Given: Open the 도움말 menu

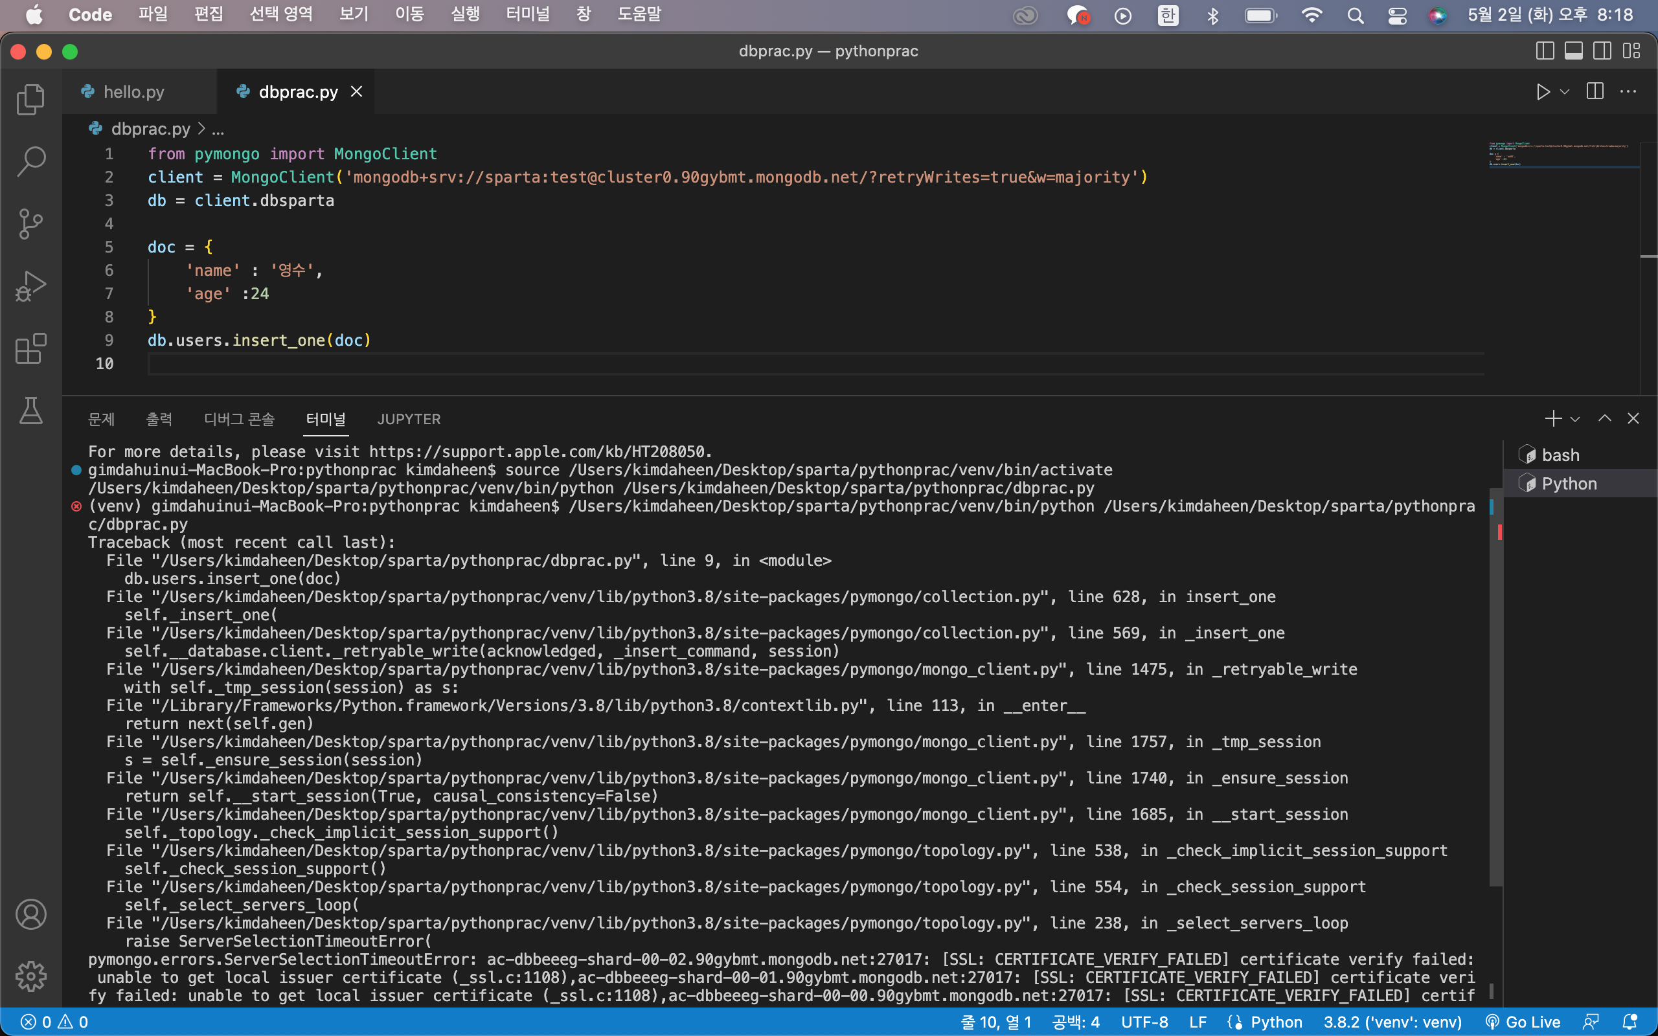Looking at the screenshot, I should tap(639, 14).
